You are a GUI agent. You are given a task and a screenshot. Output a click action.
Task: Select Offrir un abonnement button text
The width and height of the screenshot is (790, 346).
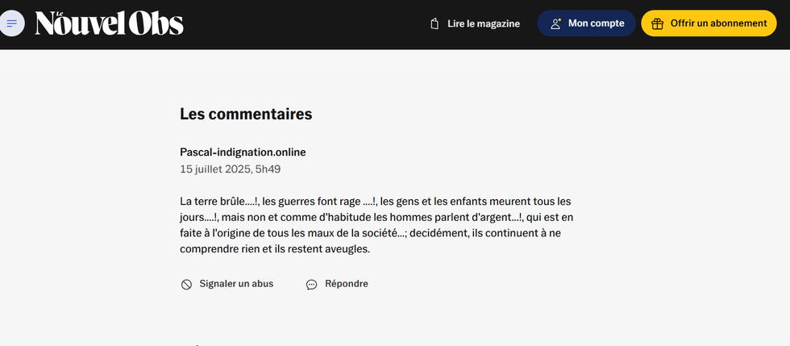tap(718, 23)
